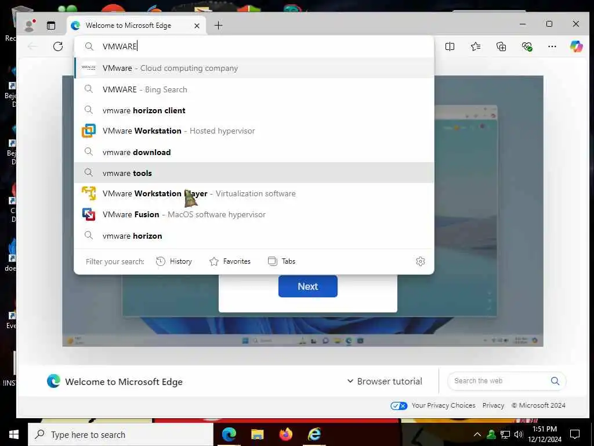The height and width of the screenshot is (446, 594).
Task: Filter search by History
Action: 174,261
